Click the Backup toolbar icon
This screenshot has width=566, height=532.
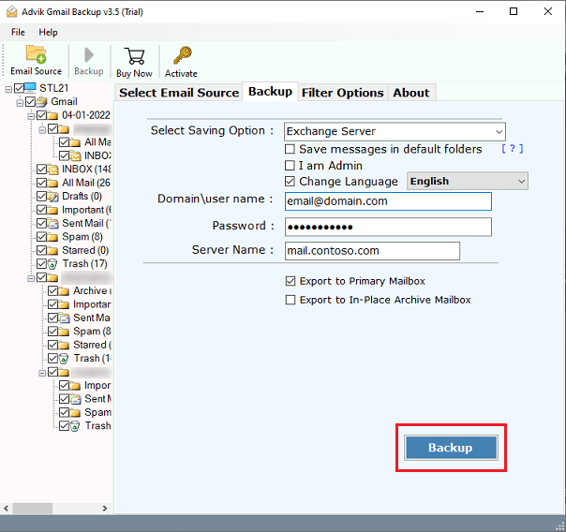pyautogui.click(x=88, y=55)
